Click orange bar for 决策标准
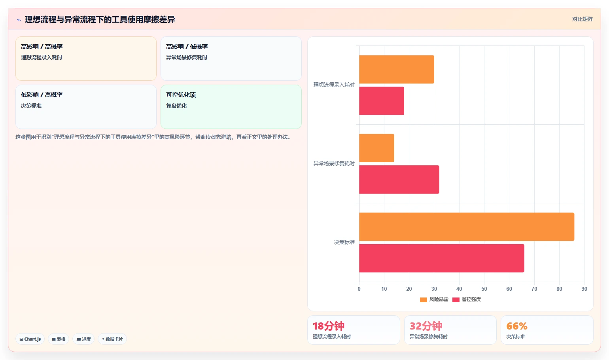Image resolution: width=609 pixels, height=360 pixels. click(467, 227)
